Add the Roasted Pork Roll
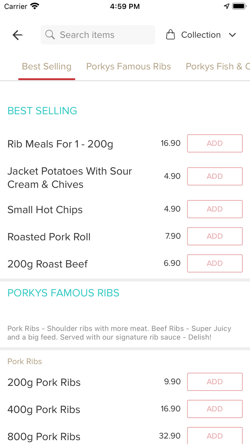Screen dimensions: 250x444 215,236
